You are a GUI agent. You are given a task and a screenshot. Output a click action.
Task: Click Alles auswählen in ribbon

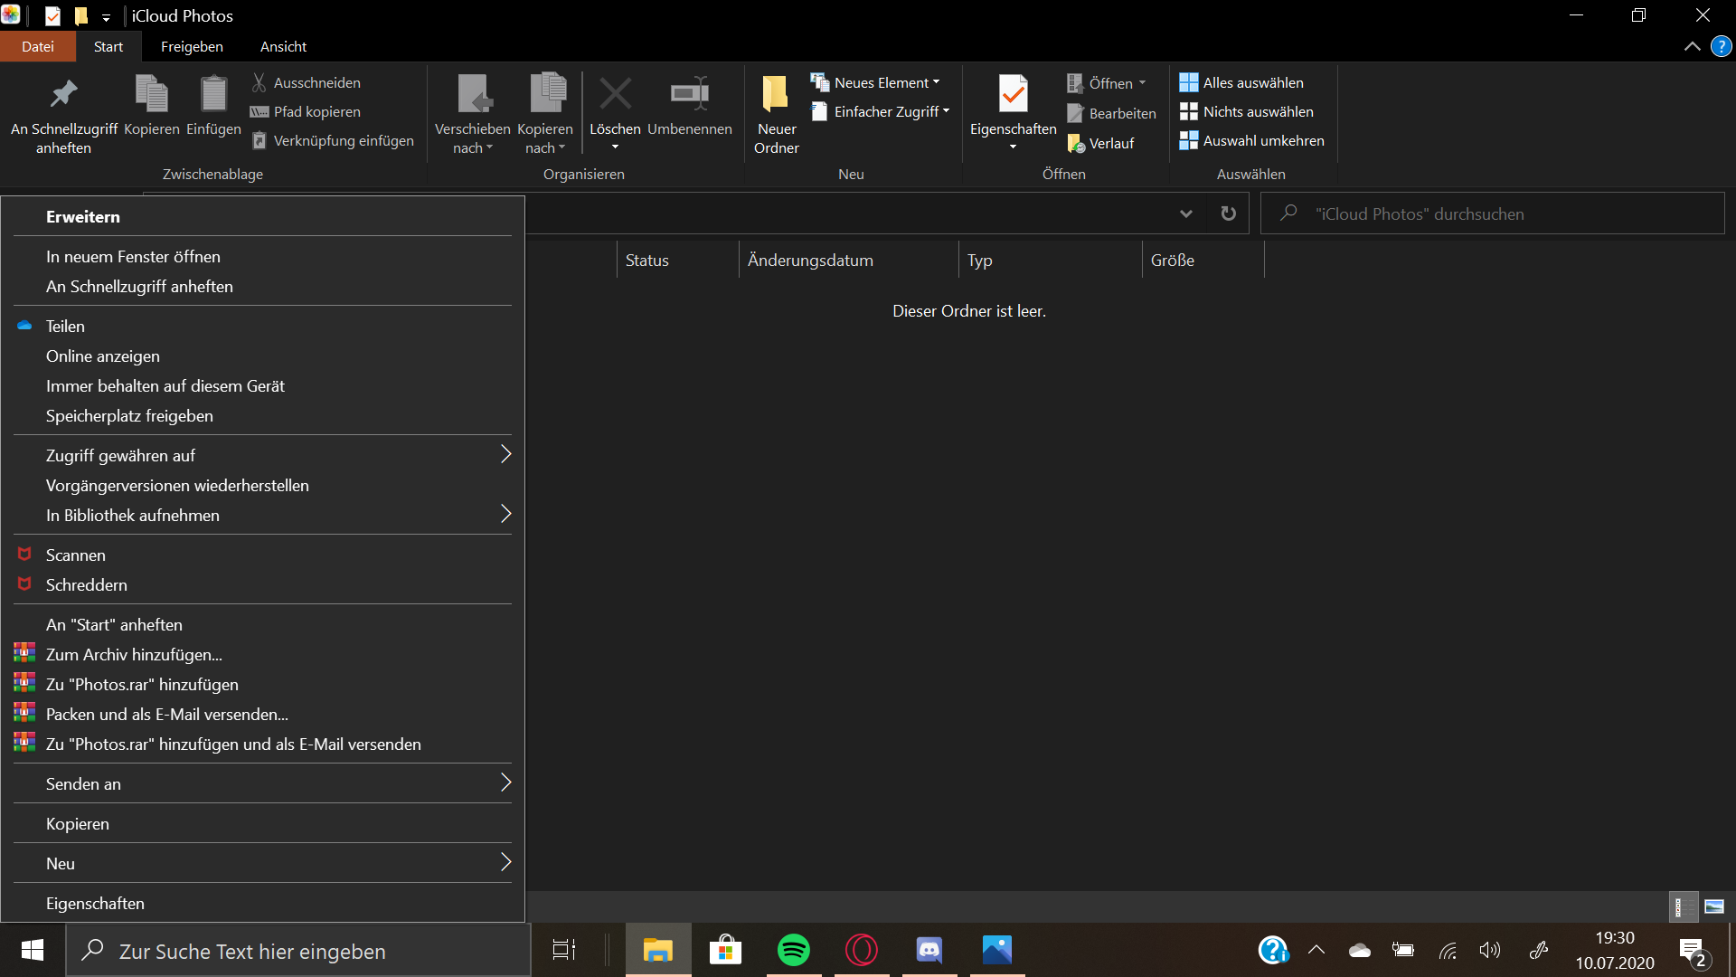(x=1241, y=82)
